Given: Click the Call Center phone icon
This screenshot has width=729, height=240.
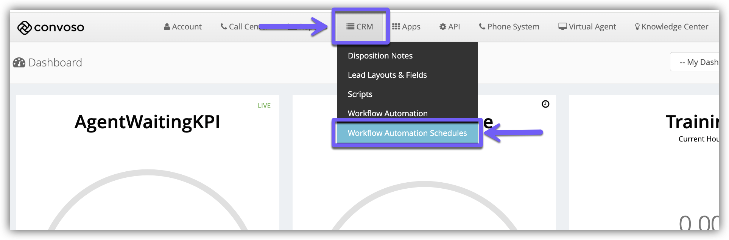Looking at the screenshot, I should coord(224,27).
